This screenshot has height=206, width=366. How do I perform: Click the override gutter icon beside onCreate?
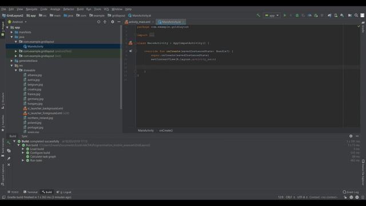pyautogui.click(x=131, y=51)
